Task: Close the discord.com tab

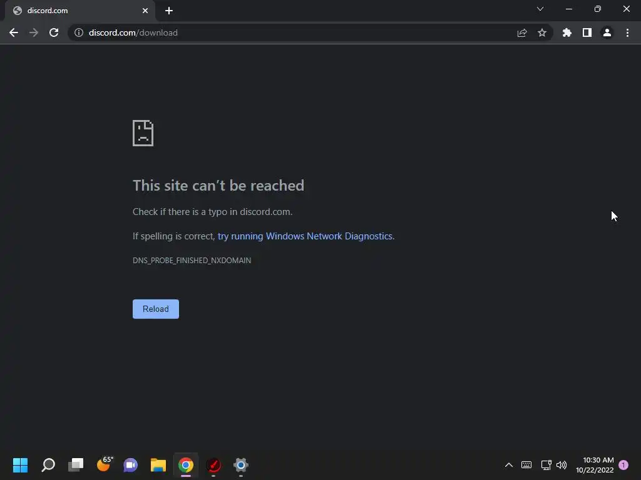Action: [x=145, y=11]
